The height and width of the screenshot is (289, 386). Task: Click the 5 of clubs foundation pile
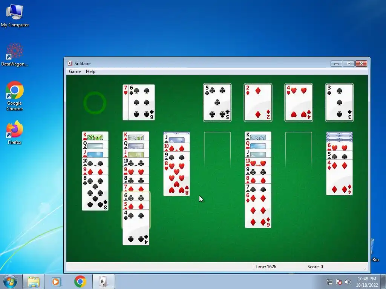[217, 102]
